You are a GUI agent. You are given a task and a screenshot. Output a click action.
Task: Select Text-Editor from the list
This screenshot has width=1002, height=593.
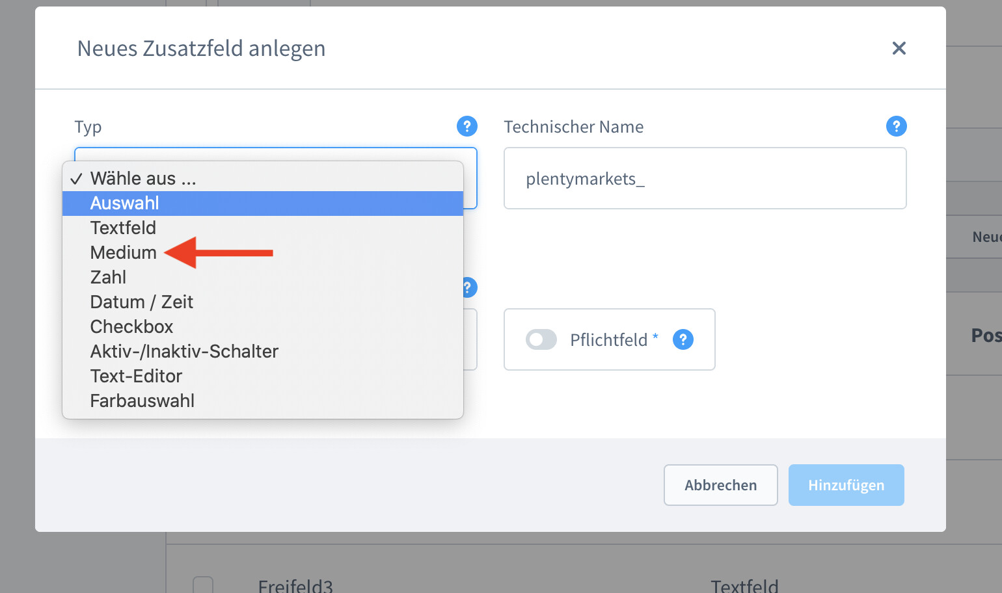click(136, 376)
